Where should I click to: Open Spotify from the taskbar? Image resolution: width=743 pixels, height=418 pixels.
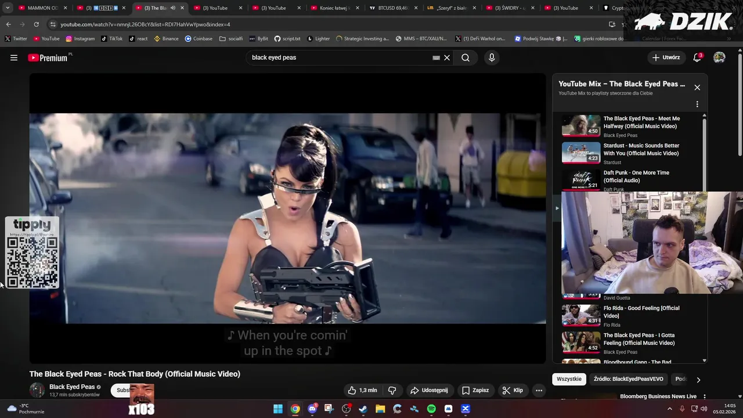tap(431, 409)
